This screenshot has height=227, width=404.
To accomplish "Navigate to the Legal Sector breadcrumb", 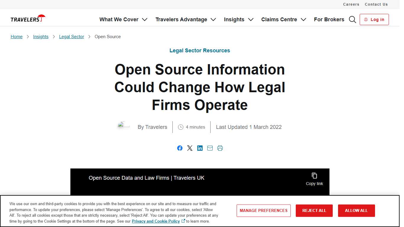I will coord(71,36).
